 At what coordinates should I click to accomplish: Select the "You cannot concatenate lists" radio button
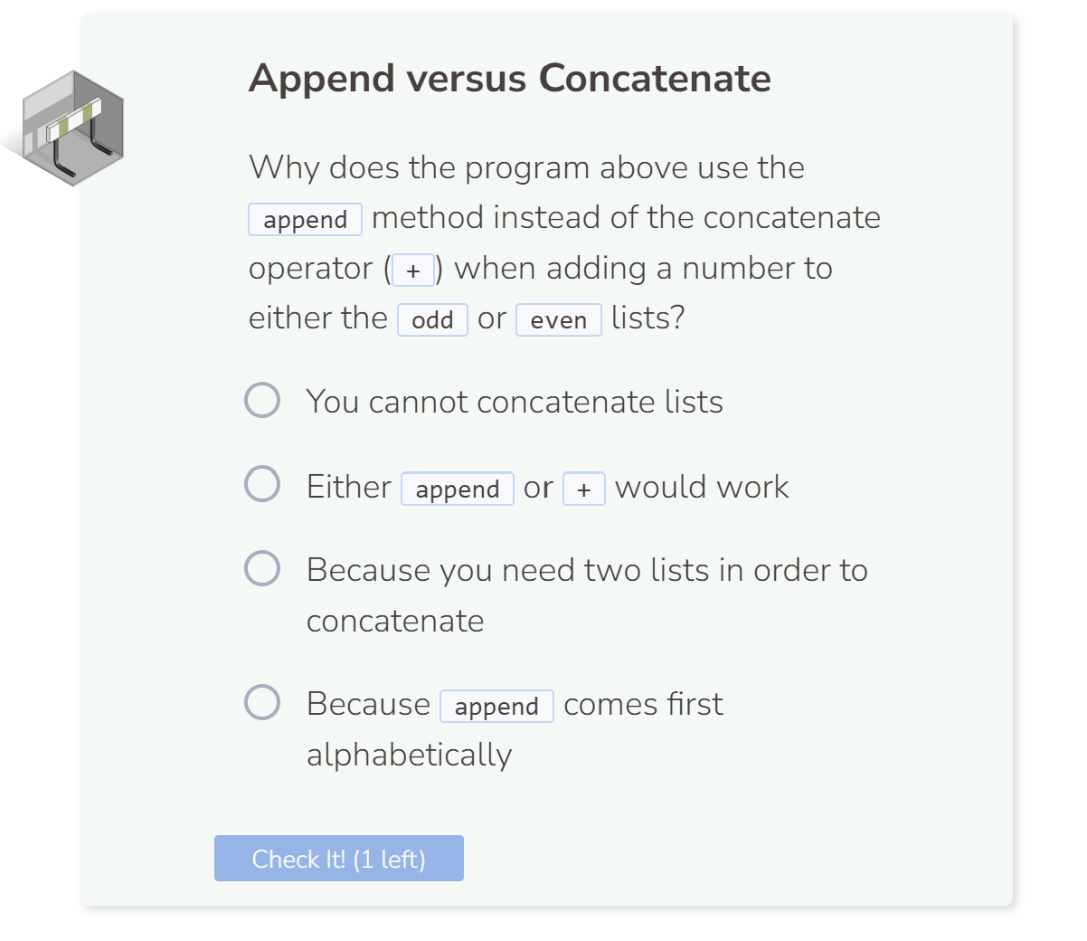pos(262,400)
